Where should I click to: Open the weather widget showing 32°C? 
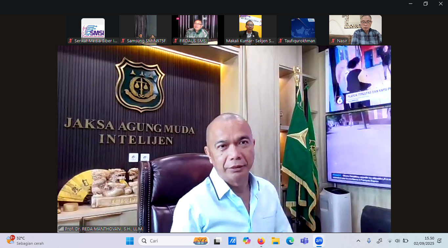(25, 241)
